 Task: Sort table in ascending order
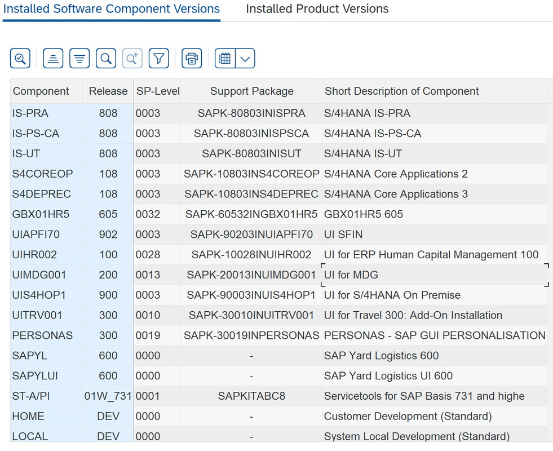(x=53, y=58)
